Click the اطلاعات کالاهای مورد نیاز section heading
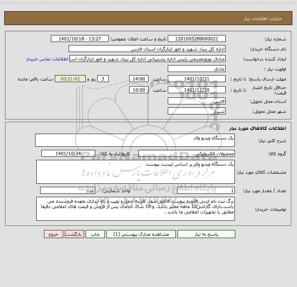The height and width of the screenshot is (287, 297). [x=258, y=128]
